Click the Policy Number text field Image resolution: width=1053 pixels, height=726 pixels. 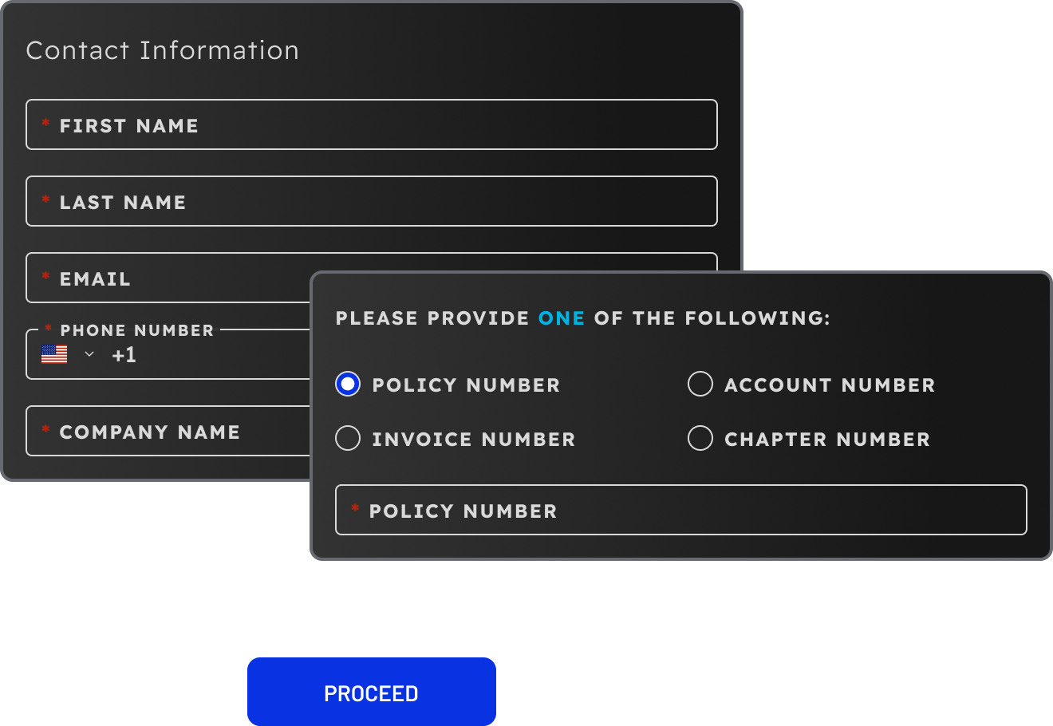pyautogui.click(x=680, y=510)
